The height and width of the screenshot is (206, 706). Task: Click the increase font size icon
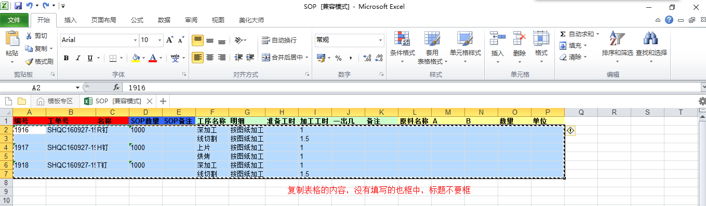pos(169,40)
